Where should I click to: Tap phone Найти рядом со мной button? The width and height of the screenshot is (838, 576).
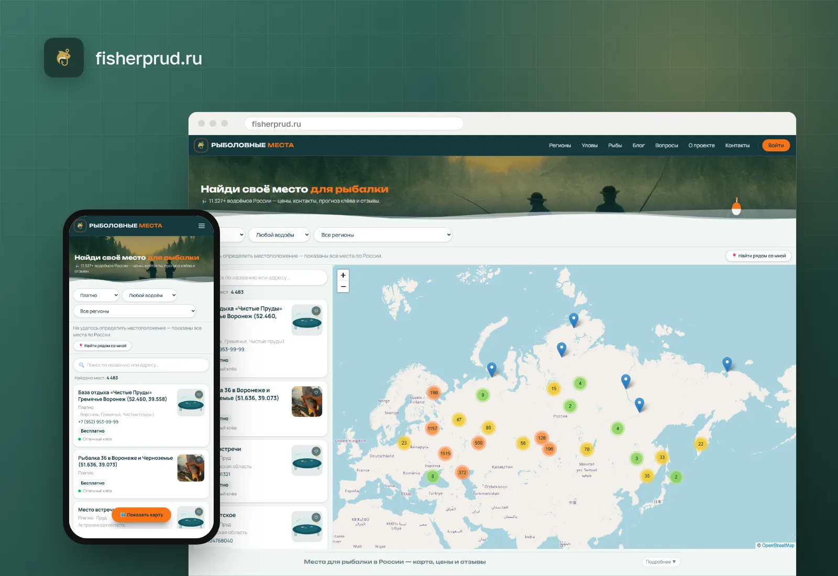[103, 346]
